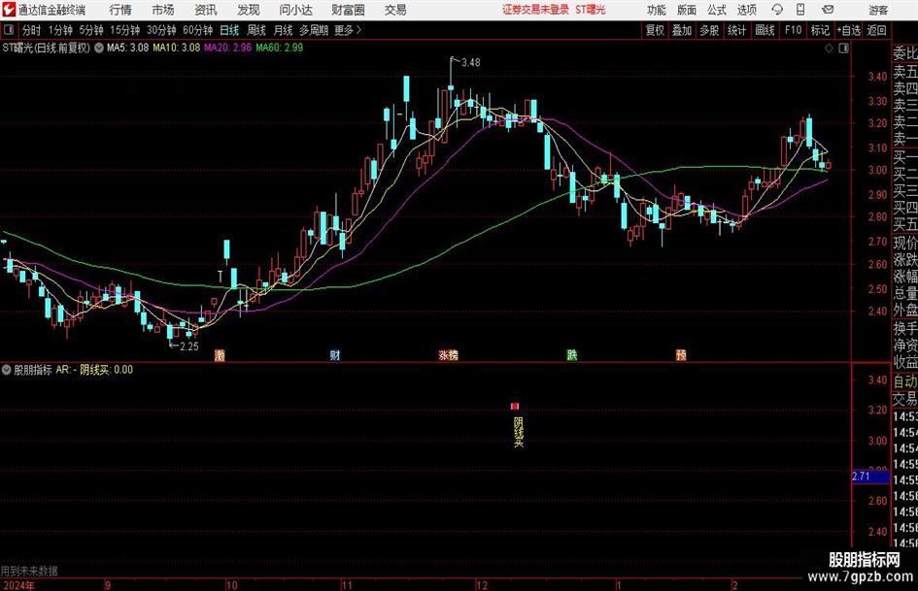
Task: Click the diamond icon above the chart
Action: coord(829,49)
